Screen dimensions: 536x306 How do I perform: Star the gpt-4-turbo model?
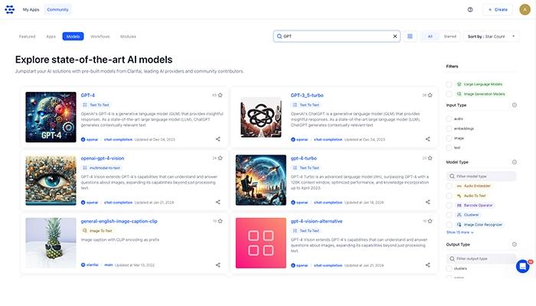(x=430, y=158)
